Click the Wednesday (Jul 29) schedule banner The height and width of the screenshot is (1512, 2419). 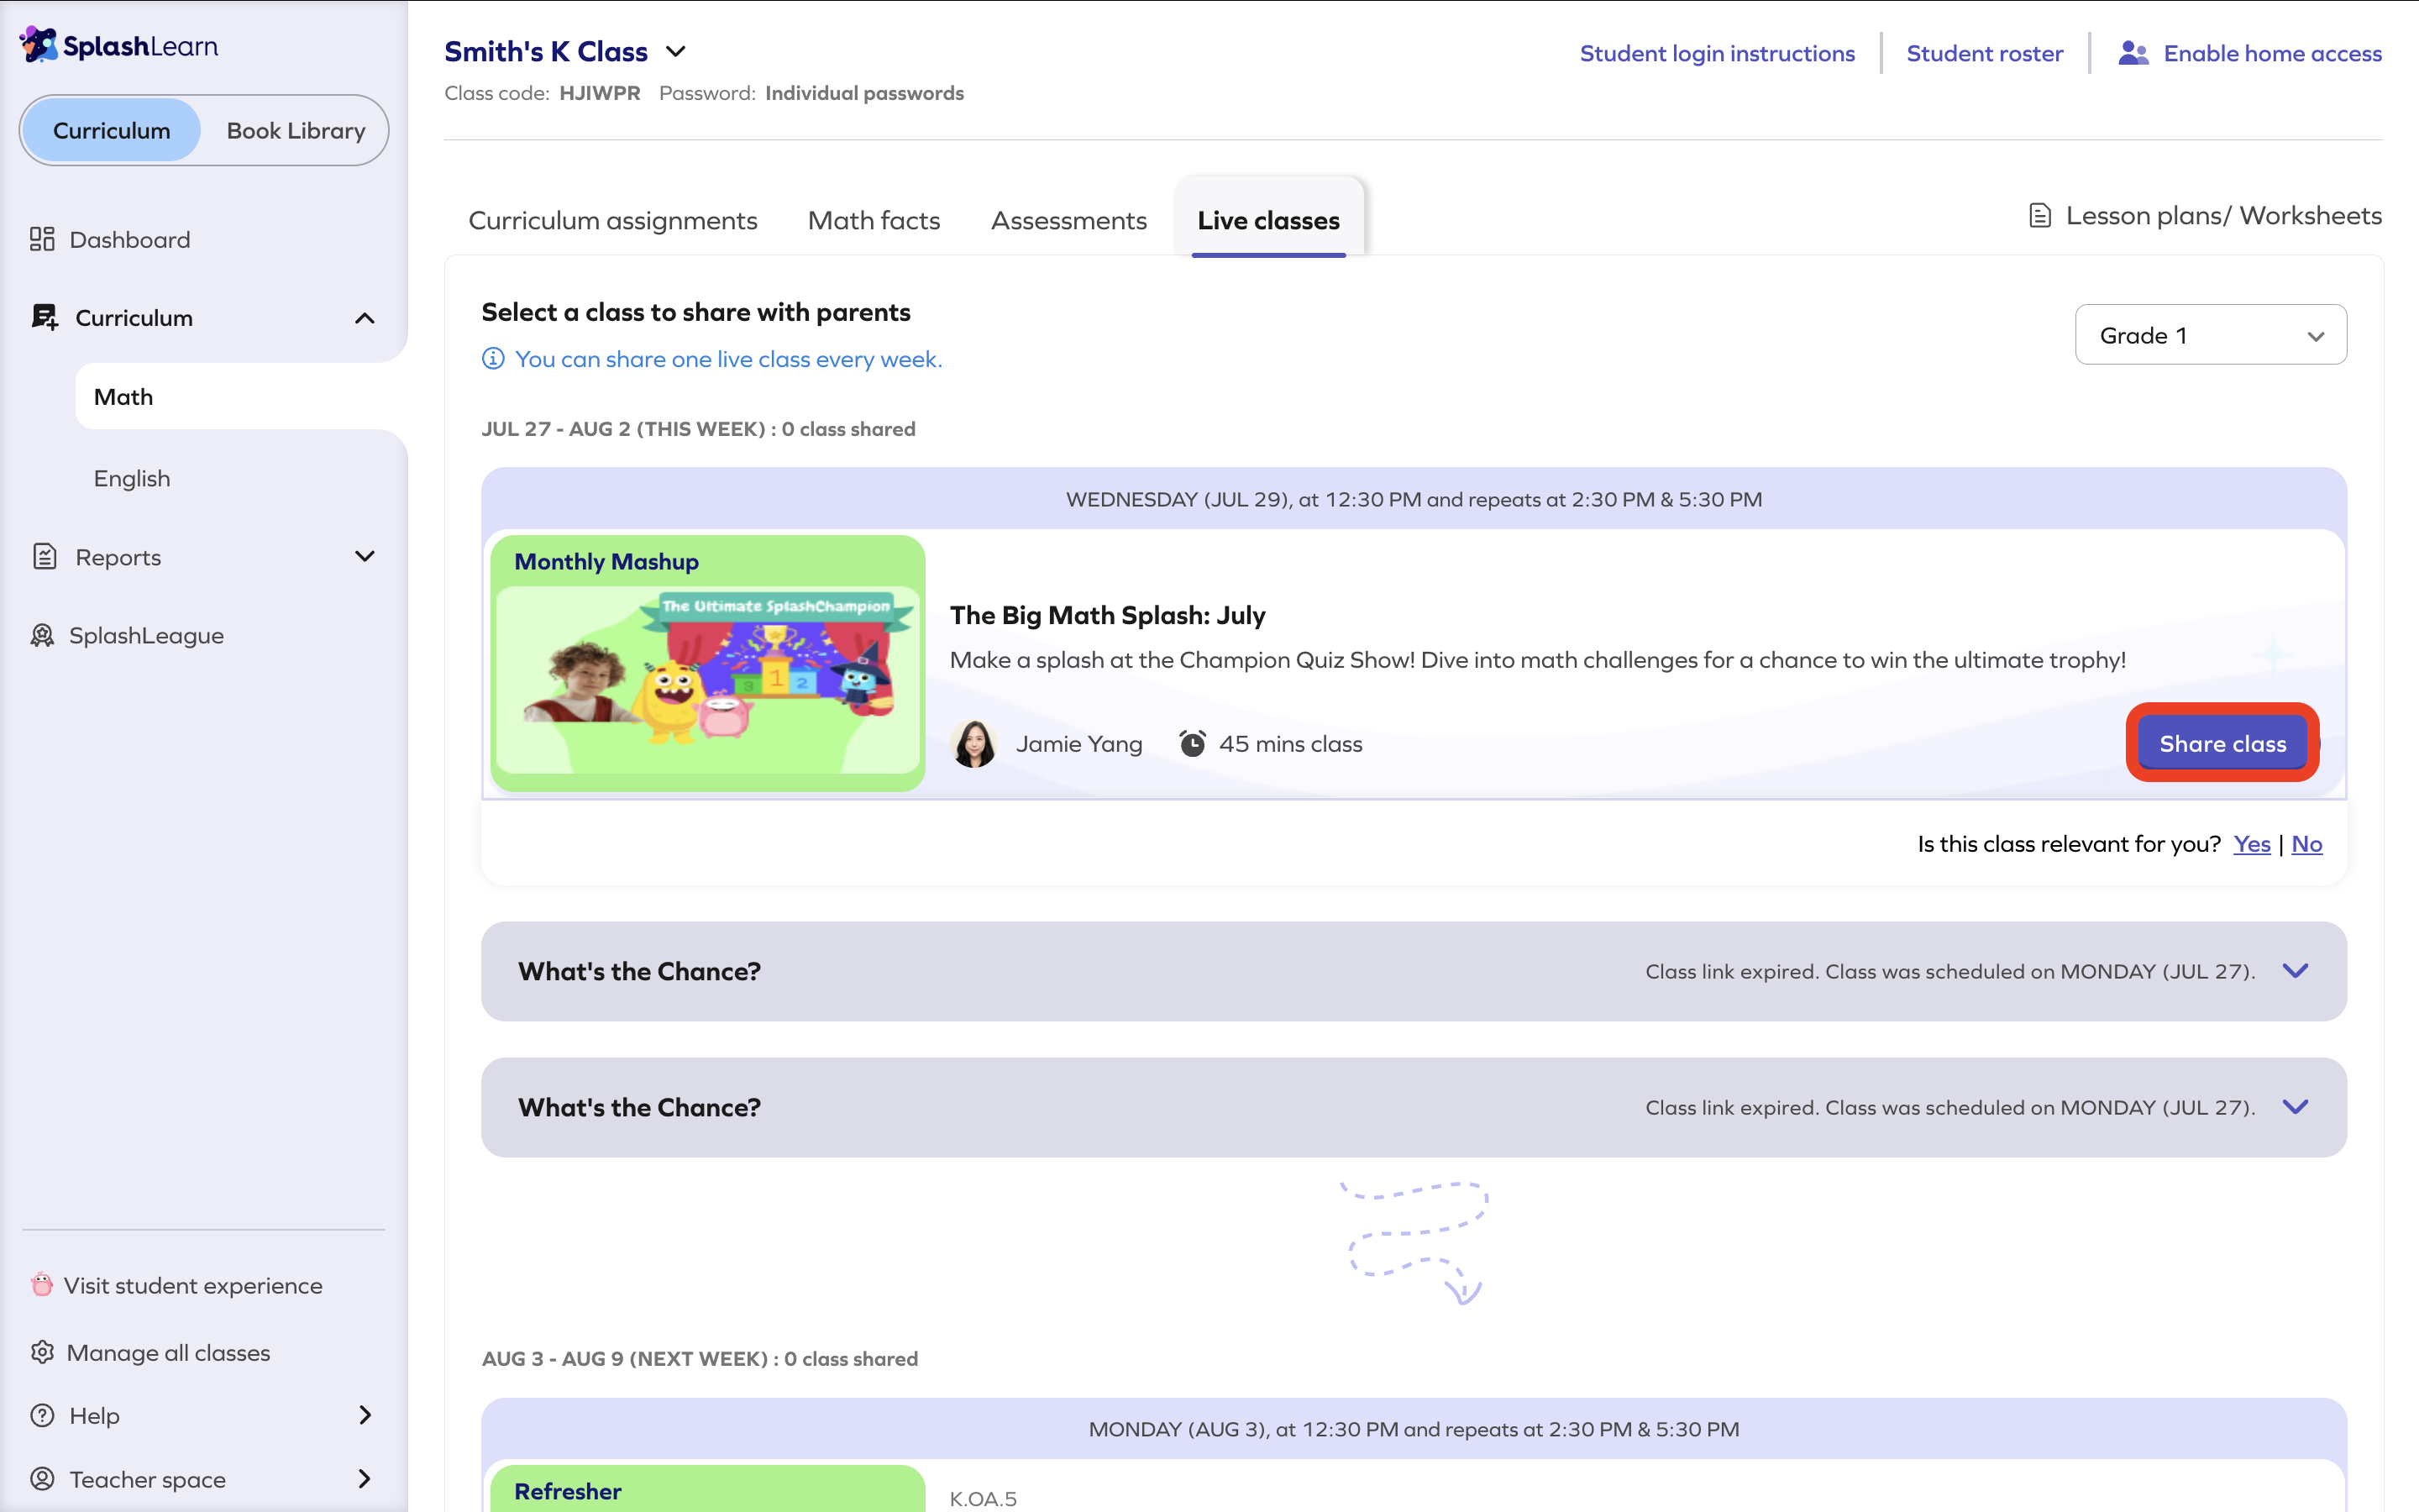pos(1414,499)
